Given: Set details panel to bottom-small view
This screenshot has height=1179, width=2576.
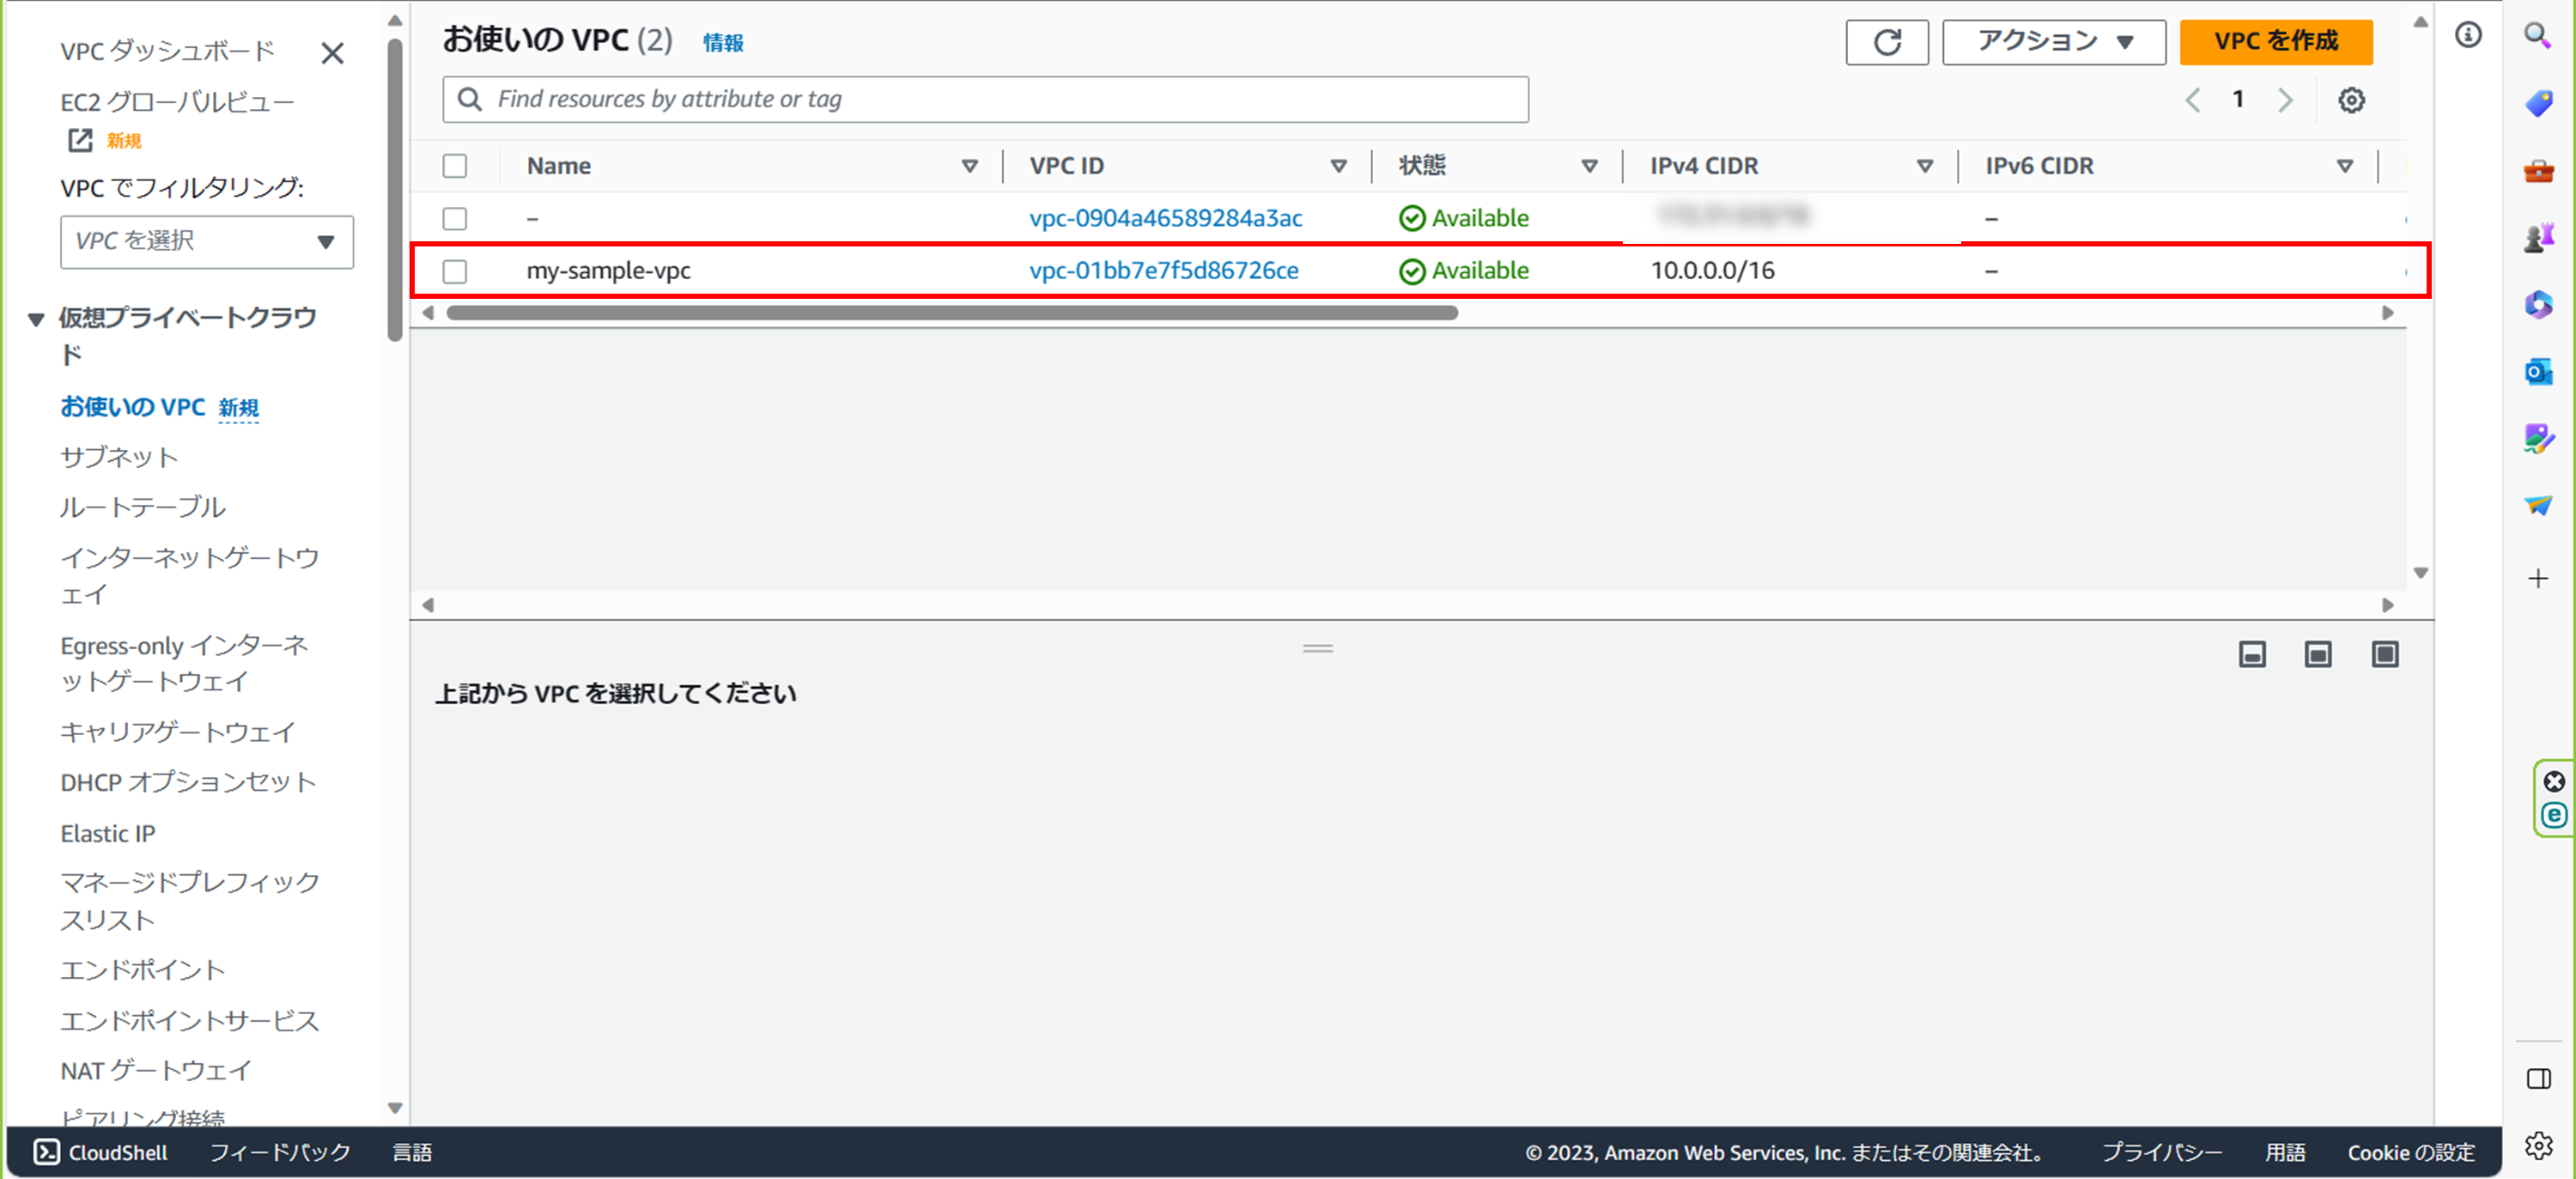Looking at the screenshot, I should pos(2251,655).
